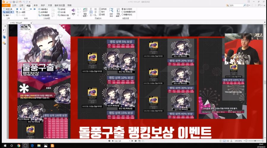This screenshot has height=148, width=267.
Task: Select show status bar (显示状态栏) radio
Action: click(127, 9)
